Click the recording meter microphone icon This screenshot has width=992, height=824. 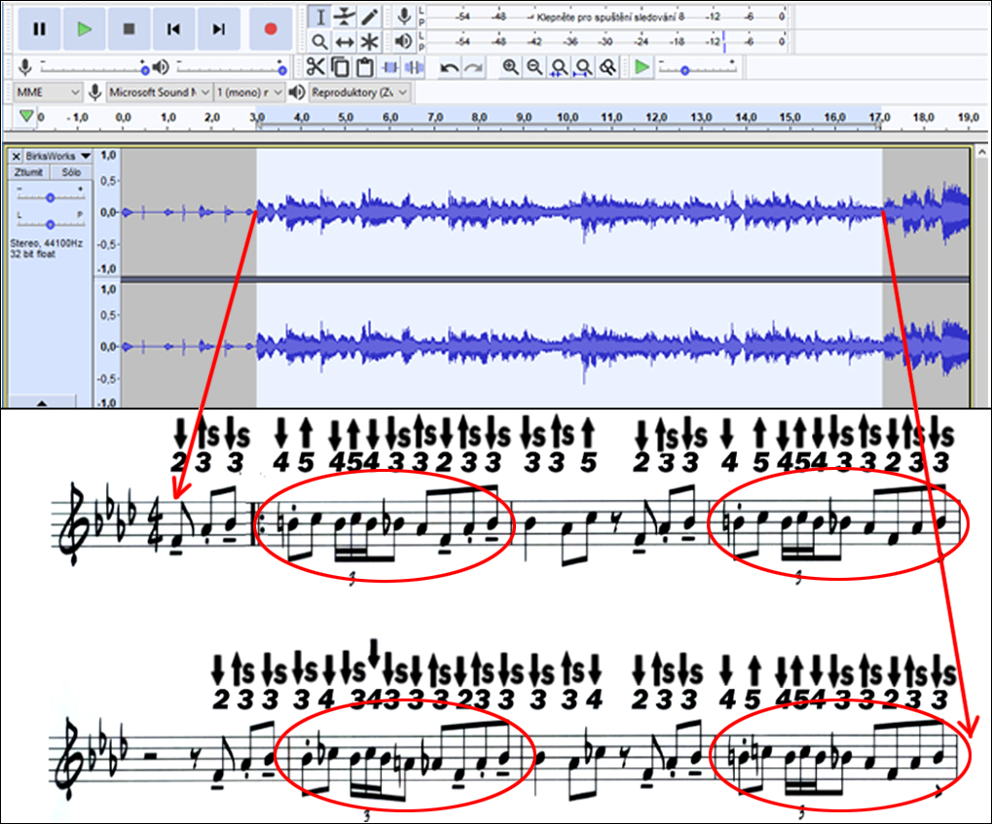tap(404, 17)
